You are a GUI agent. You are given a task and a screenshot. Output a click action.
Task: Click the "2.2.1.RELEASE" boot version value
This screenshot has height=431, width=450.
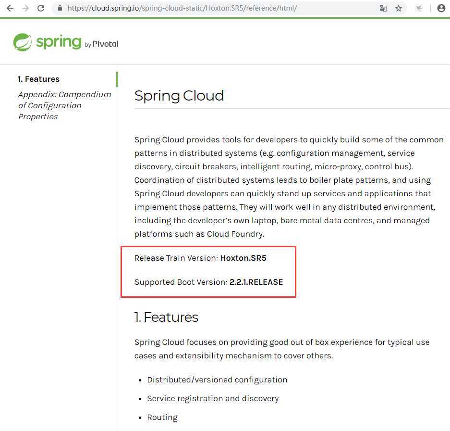[256, 282]
